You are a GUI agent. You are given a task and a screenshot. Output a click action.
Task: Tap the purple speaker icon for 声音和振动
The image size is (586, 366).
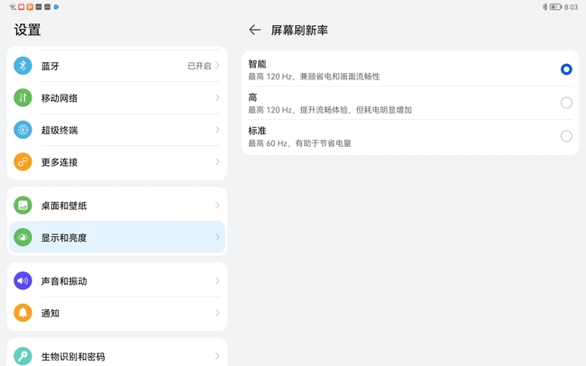23,280
